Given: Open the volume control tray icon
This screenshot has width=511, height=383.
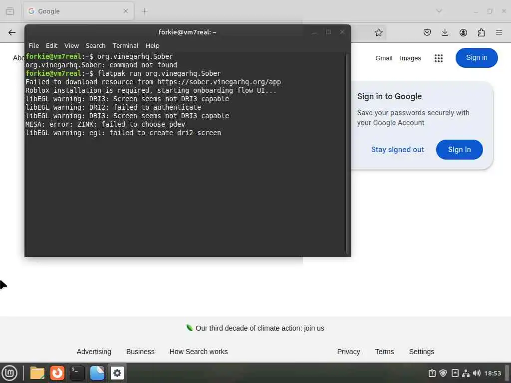Looking at the screenshot, I should click(477, 373).
